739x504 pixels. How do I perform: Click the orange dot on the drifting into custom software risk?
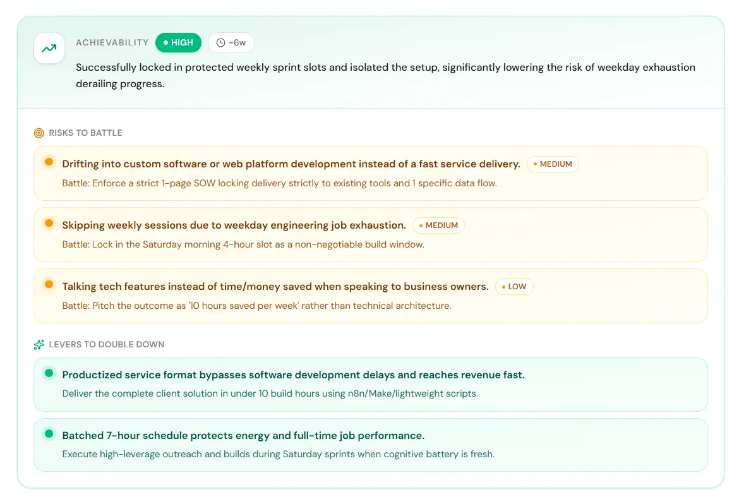point(49,162)
